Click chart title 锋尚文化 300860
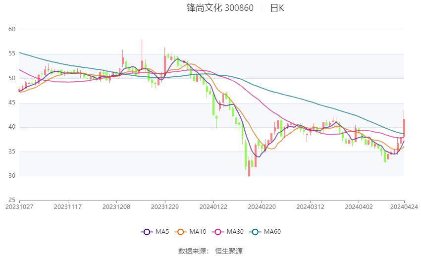Screen dimensions: 421x256 pyautogui.click(x=220, y=8)
